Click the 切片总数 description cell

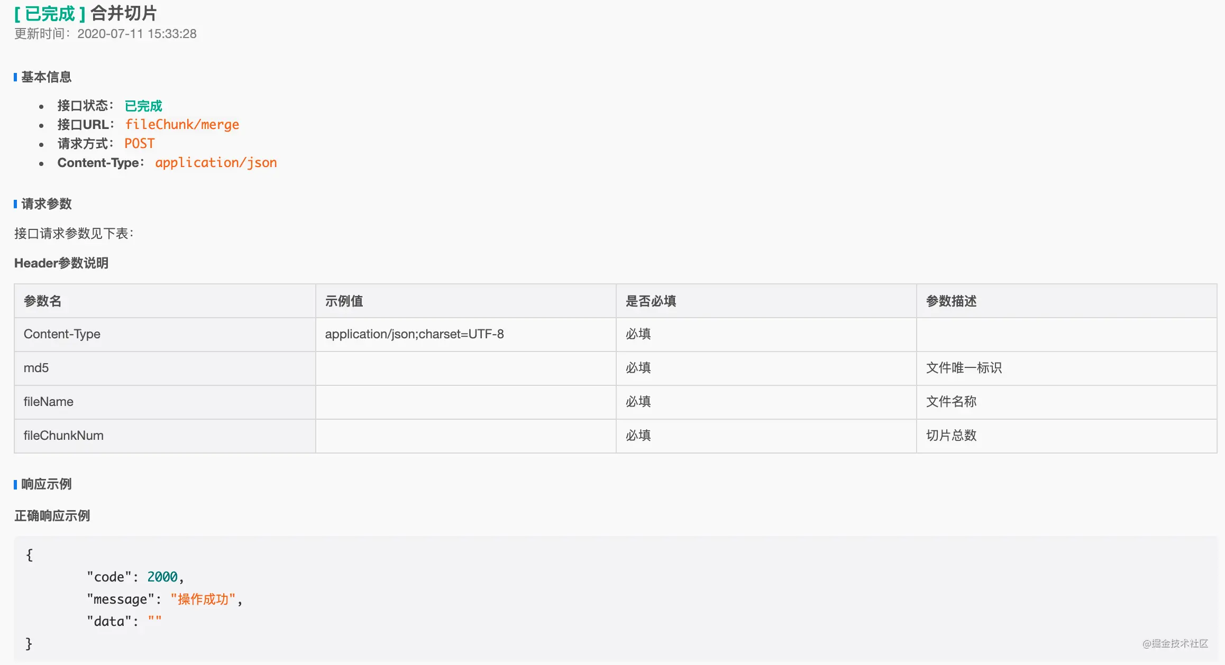951,436
